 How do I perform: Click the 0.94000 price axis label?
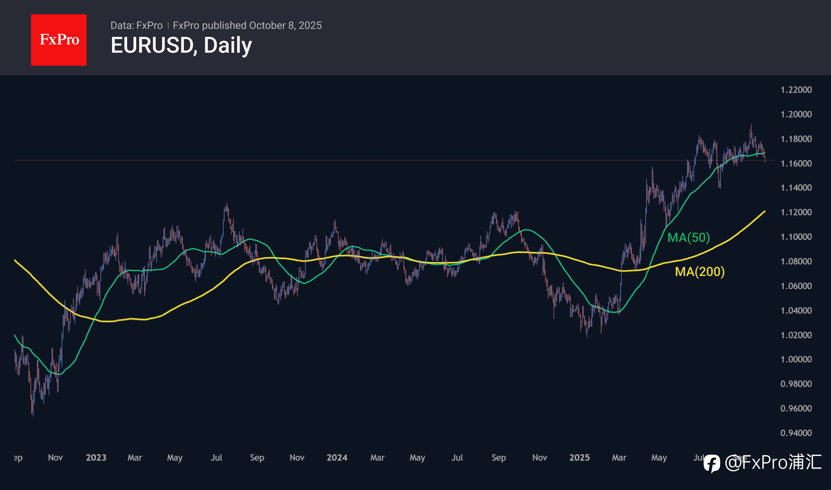coord(796,433)
